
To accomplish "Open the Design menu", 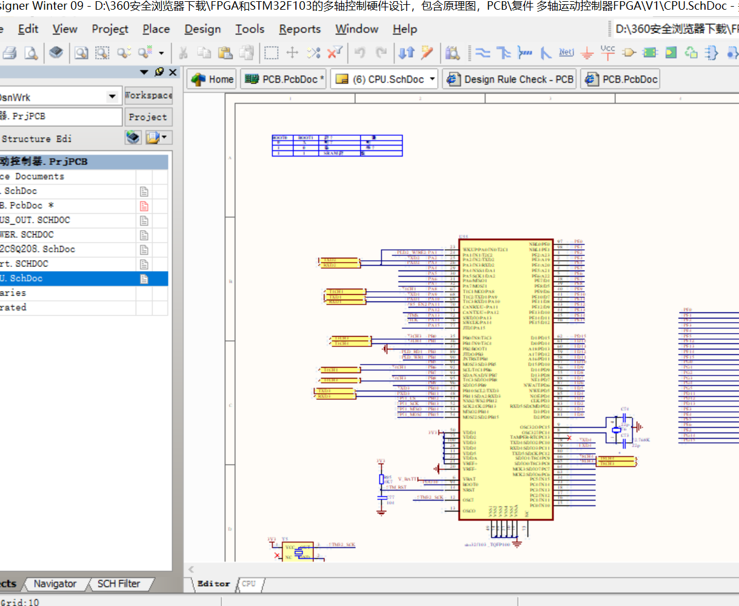I will point(203,29).
